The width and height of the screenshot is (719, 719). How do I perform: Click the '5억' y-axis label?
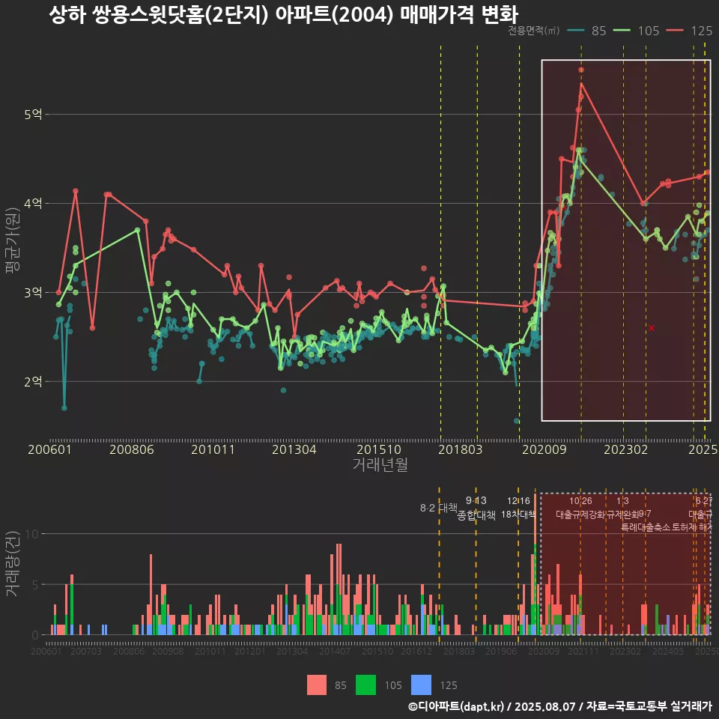point(33,114)
